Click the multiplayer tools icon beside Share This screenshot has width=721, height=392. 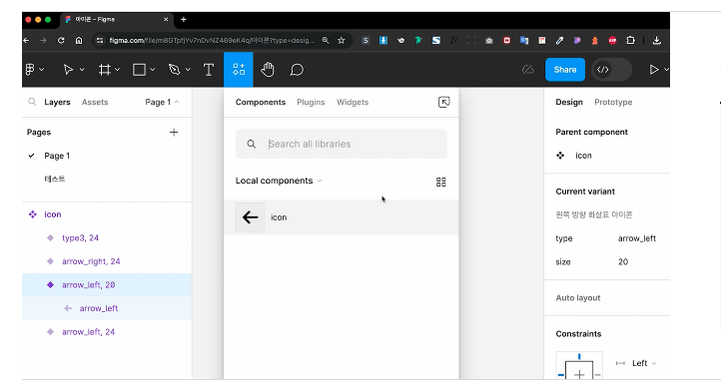click(x=528, y=70)
